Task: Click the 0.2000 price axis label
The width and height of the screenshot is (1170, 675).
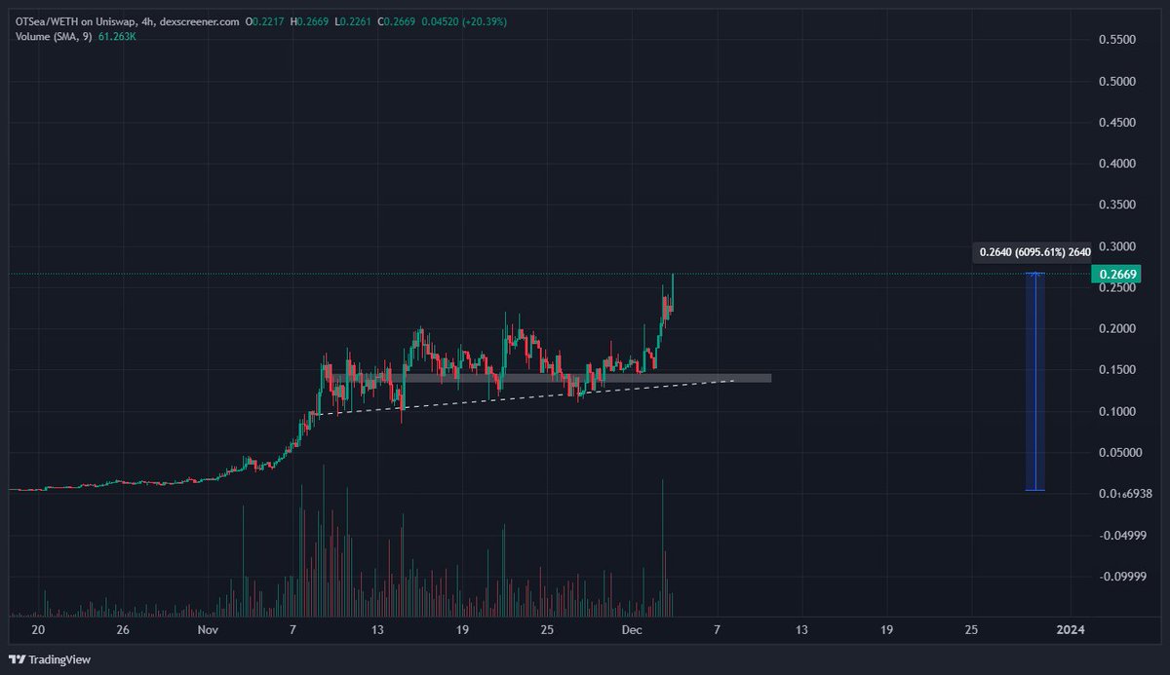Action: pos(1117,329)
